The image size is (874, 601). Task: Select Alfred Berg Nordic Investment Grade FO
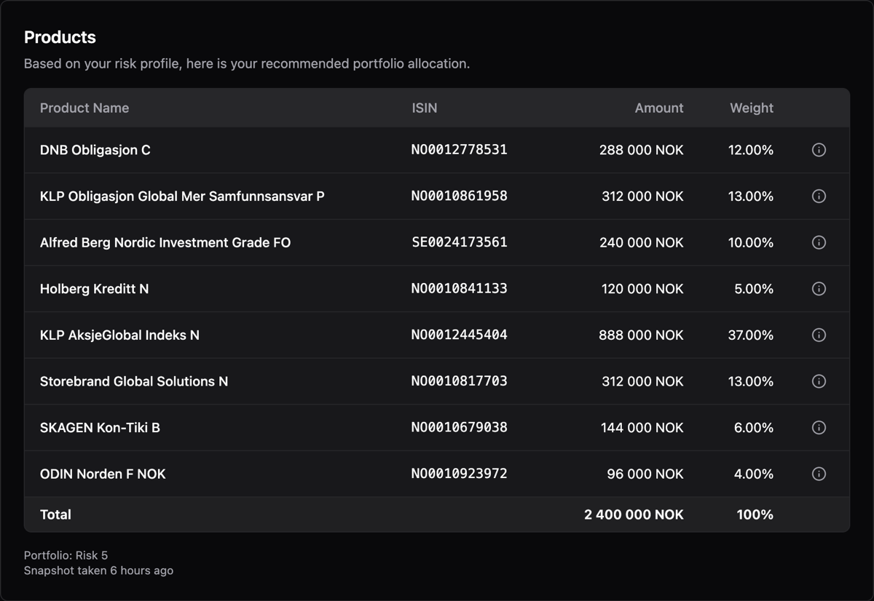(165, 242)
